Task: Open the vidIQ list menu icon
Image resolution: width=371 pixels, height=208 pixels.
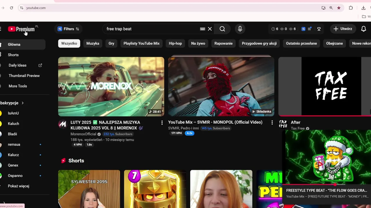Action: coord(310,29)
